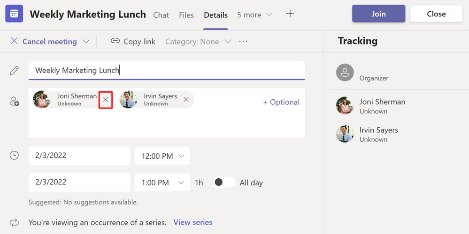This screenshot has height=234, width=469.
Task: Switch to the Files tab
Action: [x=186, y=15]
